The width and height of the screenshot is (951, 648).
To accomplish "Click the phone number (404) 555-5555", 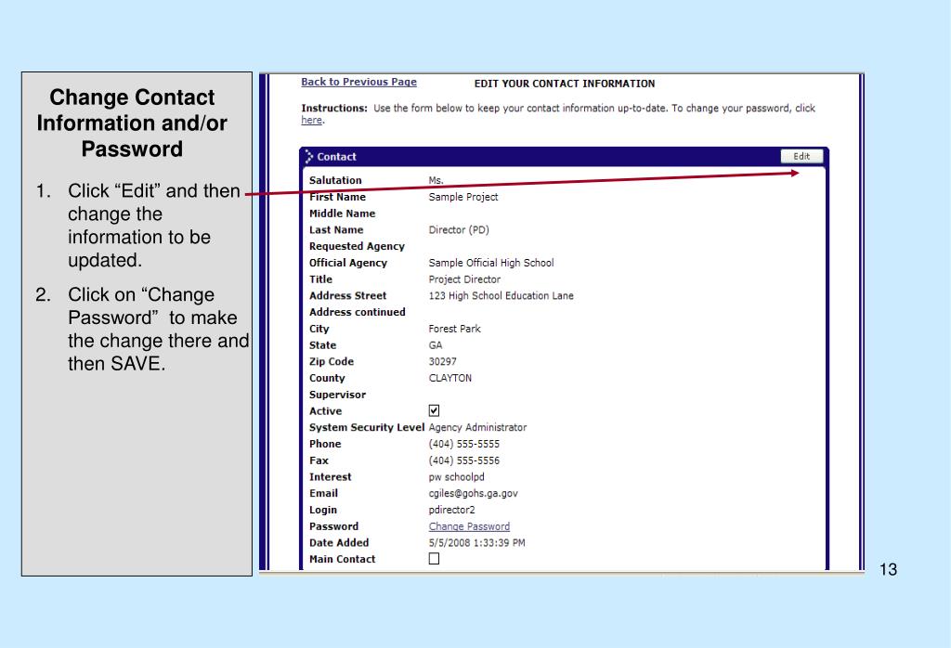I will click(464, 444).
